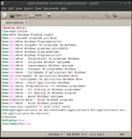The width and height of the screenshot is (132, 139).
Task: Place cursor on the Exec=cautious-launcher line
Action: pos(36,107)
